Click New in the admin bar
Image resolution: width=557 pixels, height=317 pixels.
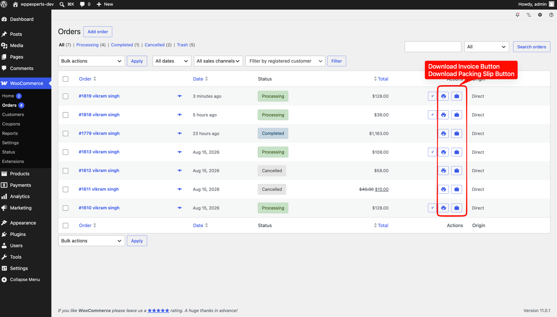(105, 4)
